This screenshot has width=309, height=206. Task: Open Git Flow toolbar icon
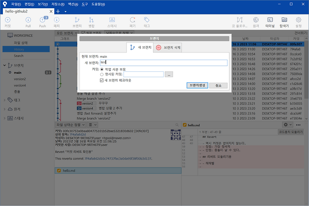click(x=240, y=20)
